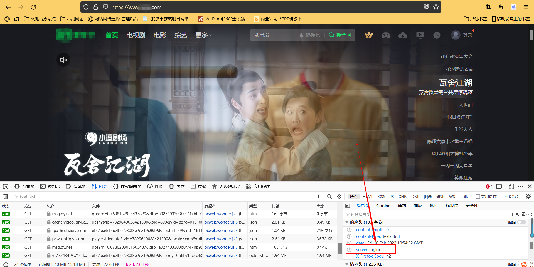Open the cloud upload icon
534x267 pixels.
click(x=403, y=35)
